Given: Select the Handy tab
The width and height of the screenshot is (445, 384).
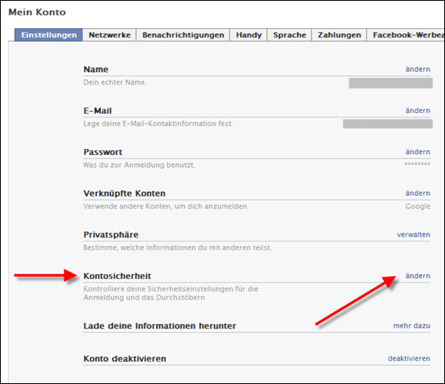Looking at the screenshot, I should pos(248,35).
